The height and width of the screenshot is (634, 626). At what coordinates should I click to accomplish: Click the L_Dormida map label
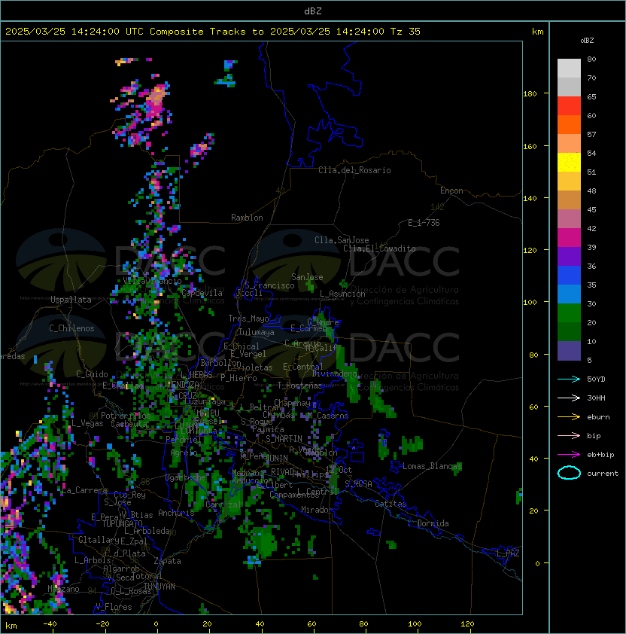(428, 523)
